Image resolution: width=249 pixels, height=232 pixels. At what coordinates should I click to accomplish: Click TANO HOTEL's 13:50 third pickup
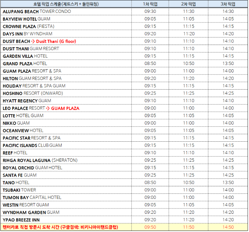click(x=228, y=182)
